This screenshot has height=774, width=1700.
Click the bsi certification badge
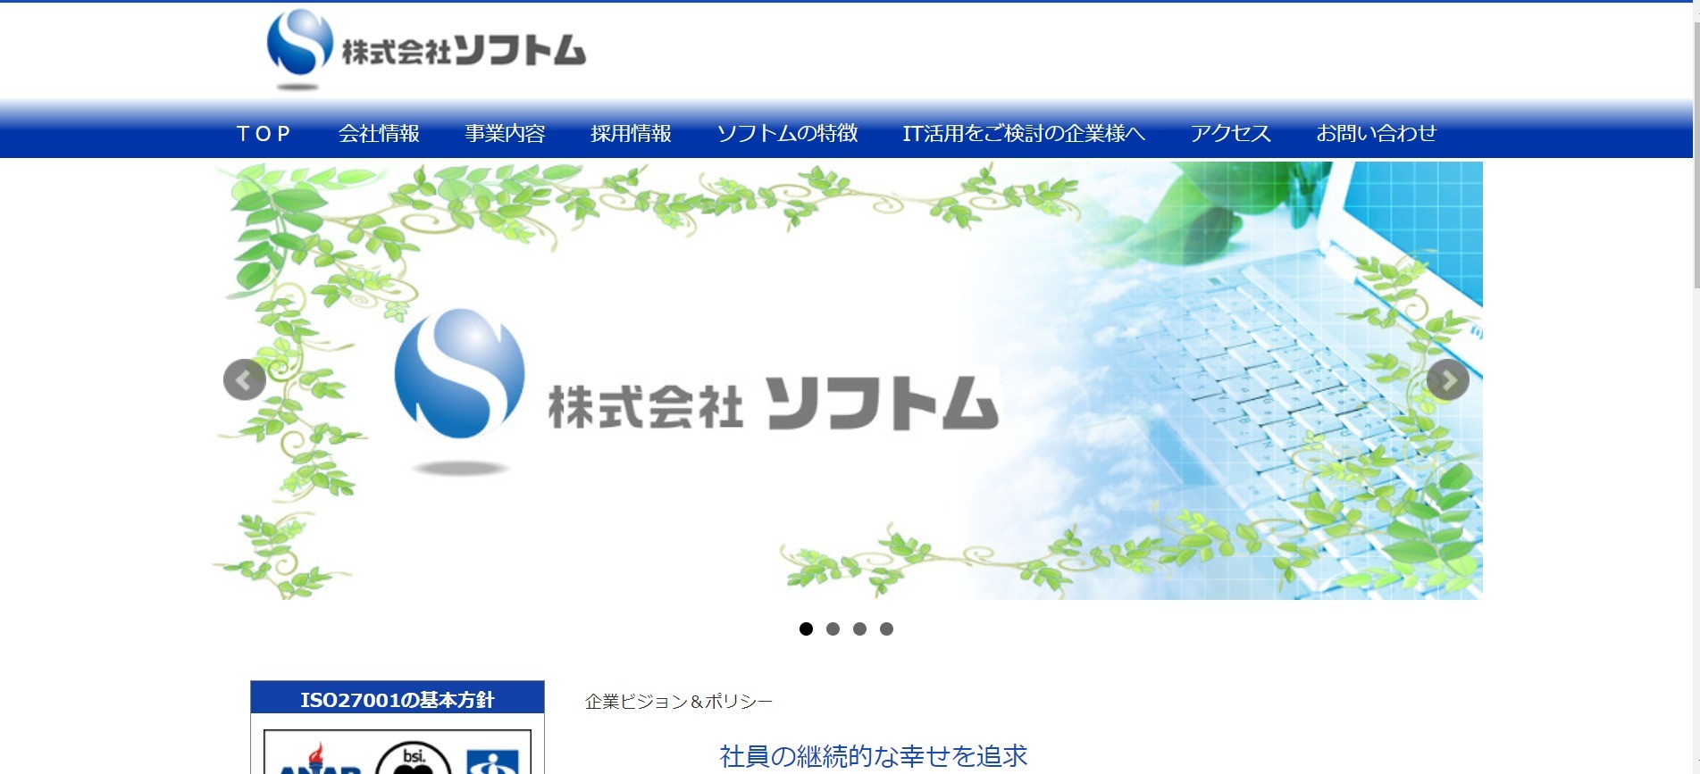(414, 759)
